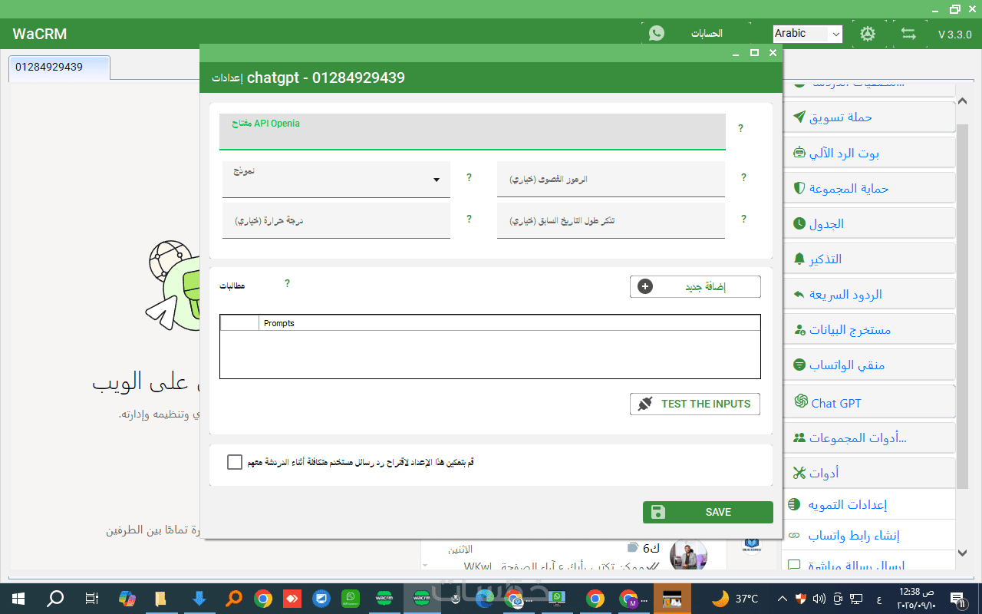The height and width of the screenshot is (614, 982).
Task: Open التذكير reminder section
Action: (869, 259)
